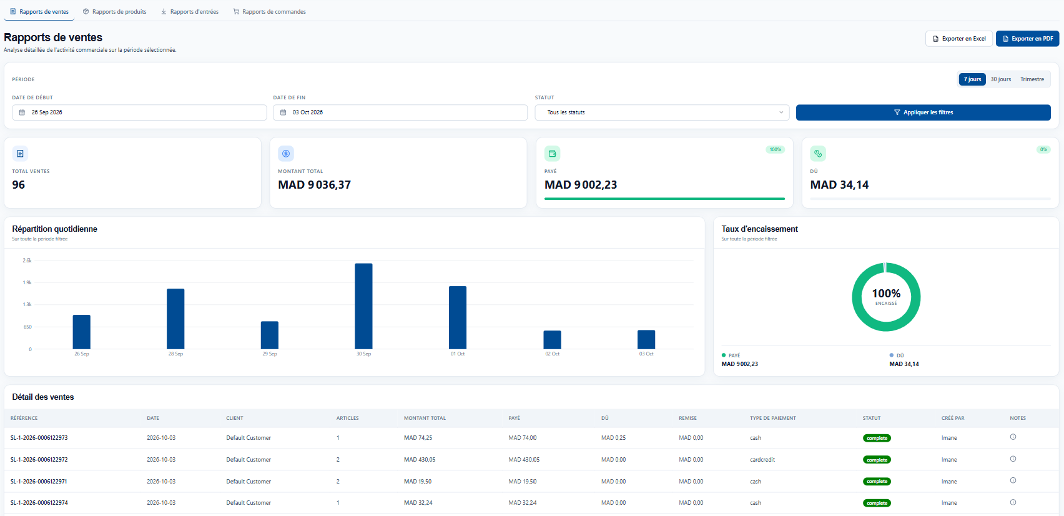Viewport: 1064px width, 516px height.
Task: Click the RÉFÉRENCE column header
Action: (x=24, y=418)
